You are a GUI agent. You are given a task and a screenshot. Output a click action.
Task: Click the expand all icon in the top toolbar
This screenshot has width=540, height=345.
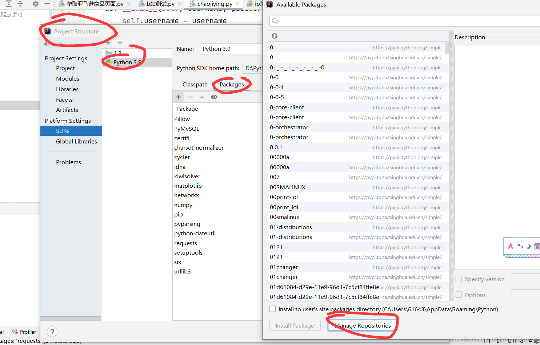[9, 4]
